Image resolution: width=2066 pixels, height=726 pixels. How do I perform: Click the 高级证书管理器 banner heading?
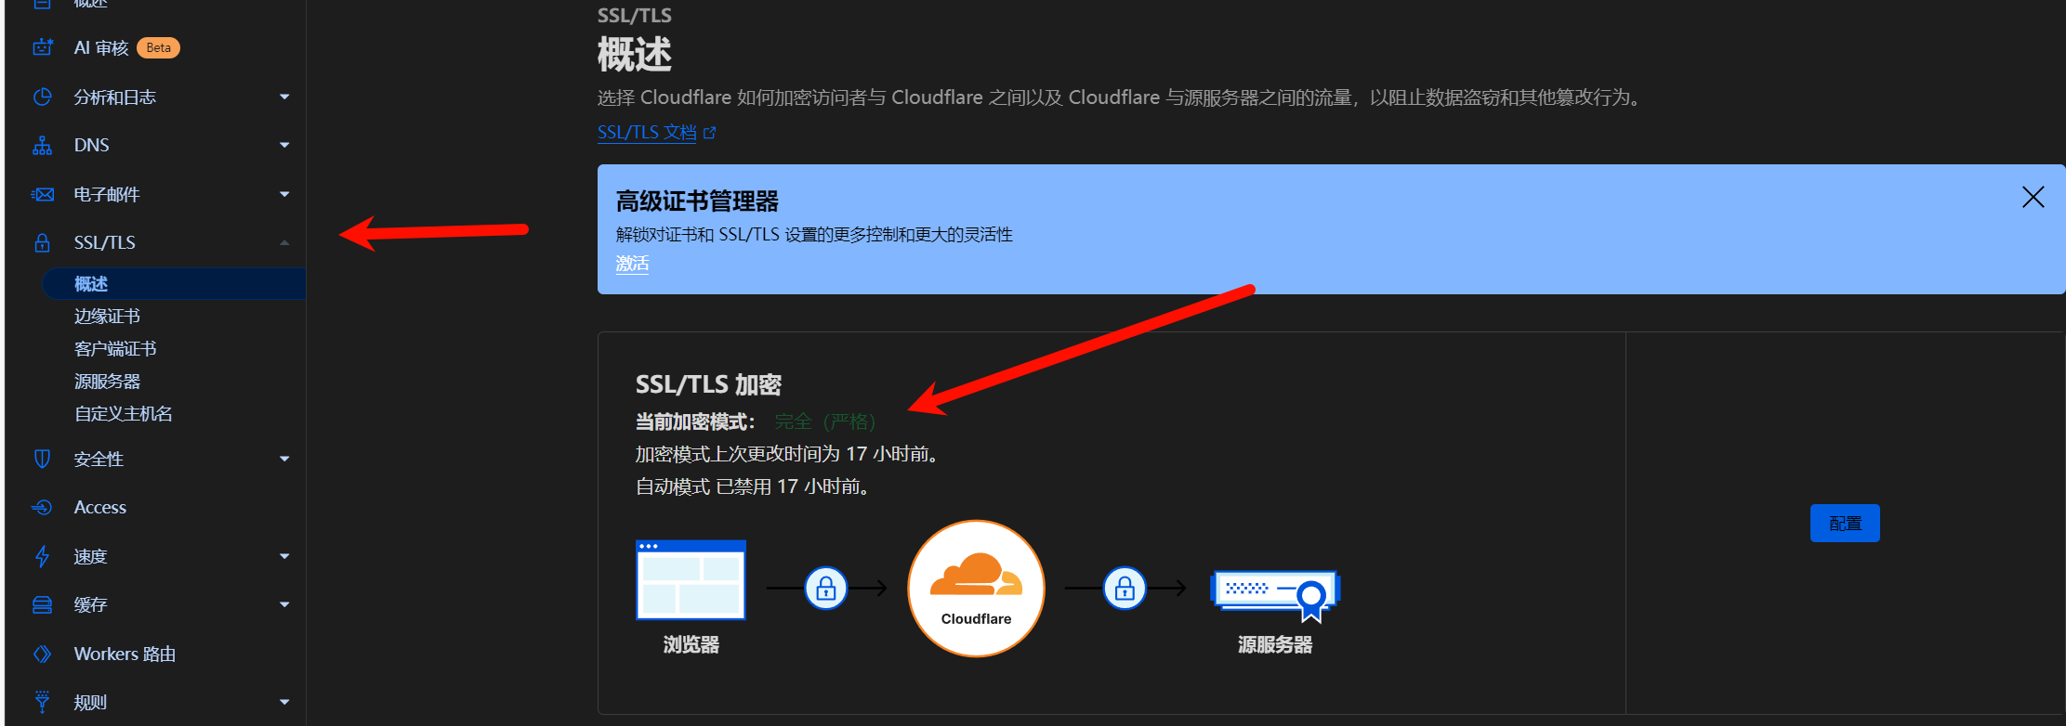pos(697,201)
